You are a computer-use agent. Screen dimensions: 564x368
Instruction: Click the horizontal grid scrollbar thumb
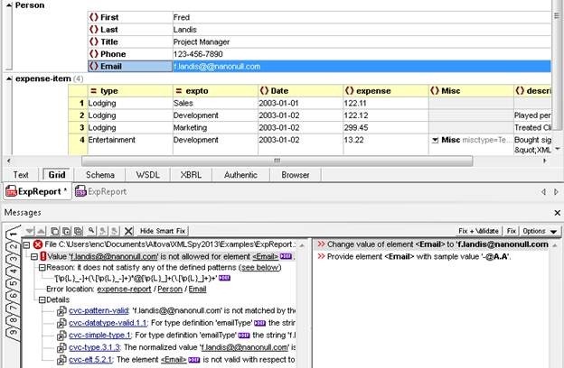(x=277, y=161)
